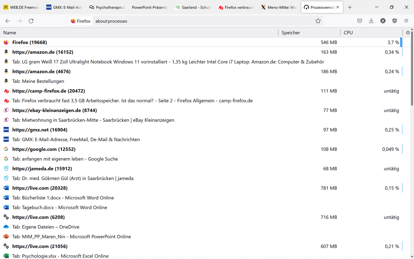
Task: Open the uBlock shield extension icon
Action: click(395, 21)
